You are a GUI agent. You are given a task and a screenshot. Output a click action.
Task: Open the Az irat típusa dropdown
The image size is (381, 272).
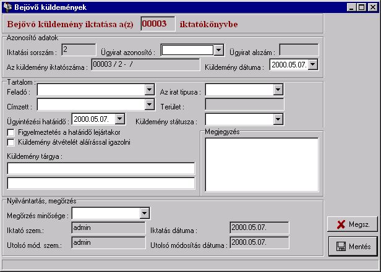pos(278,90)
